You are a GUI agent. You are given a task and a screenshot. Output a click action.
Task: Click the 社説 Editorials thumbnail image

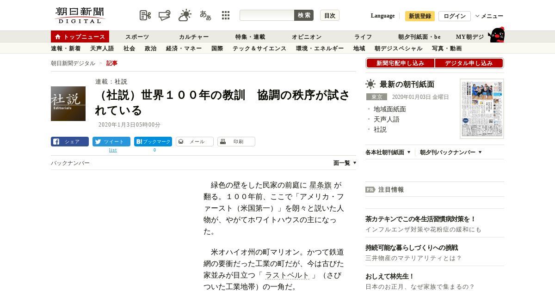tap(68, 103)
